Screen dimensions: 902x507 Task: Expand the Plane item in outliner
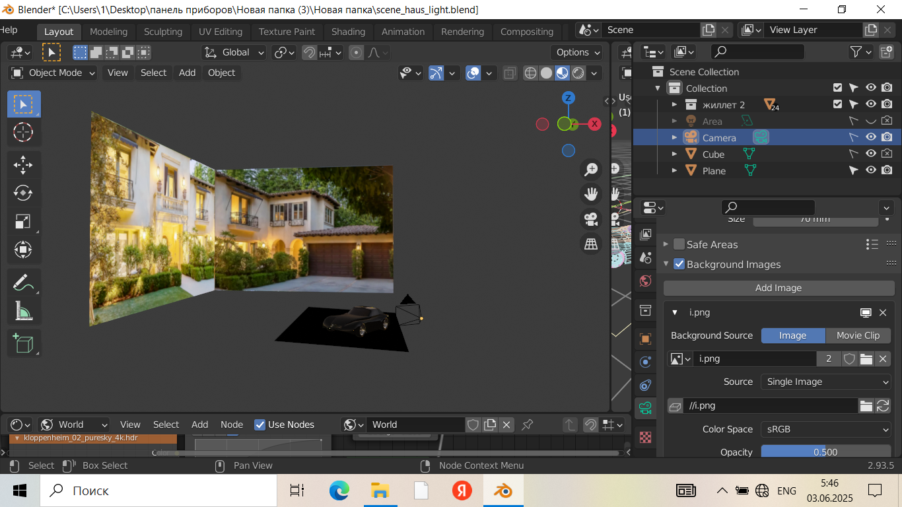tap(674, 171)
